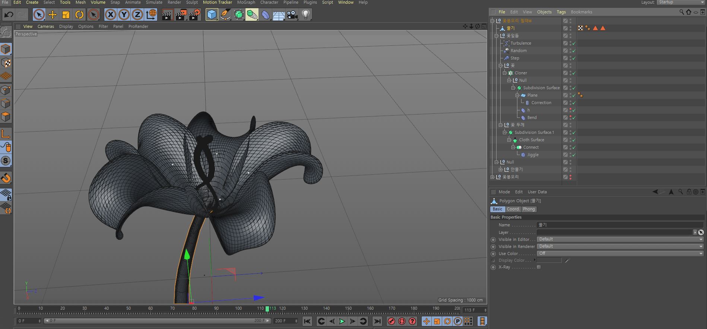Play the animation forward
The width and height of the screenshot is (707, 329).
point(342,322)
